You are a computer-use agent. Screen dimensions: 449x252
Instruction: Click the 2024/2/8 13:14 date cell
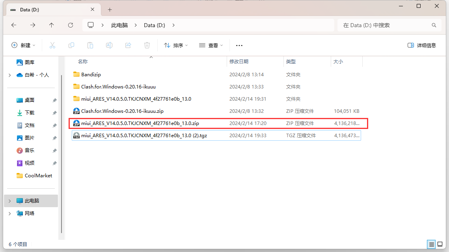(246, 74)
